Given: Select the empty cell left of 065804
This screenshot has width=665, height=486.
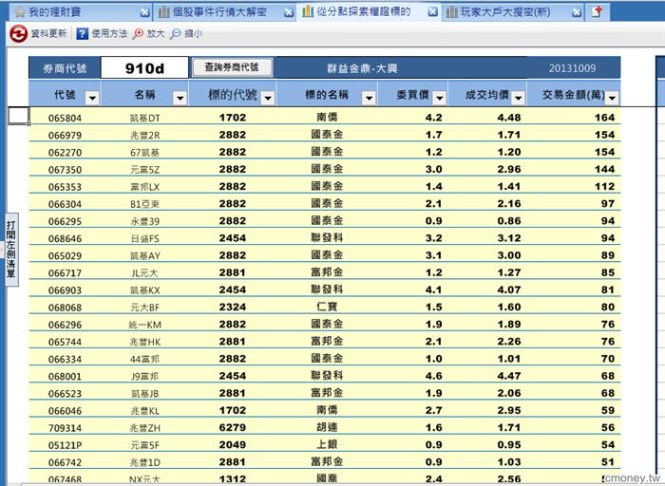Looking at the screenshot, I should pos(18,116).
